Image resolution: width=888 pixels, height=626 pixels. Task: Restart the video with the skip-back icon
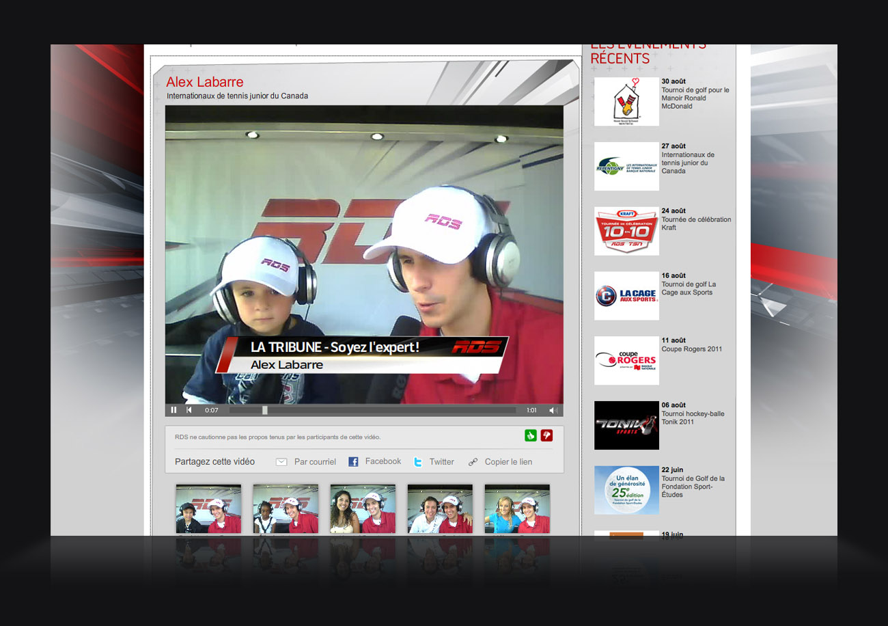189,410
